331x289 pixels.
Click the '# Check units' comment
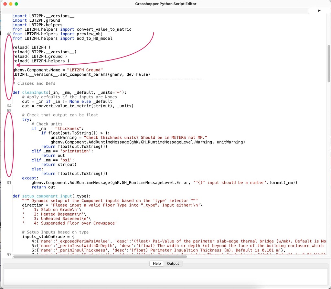click(47, 124)
